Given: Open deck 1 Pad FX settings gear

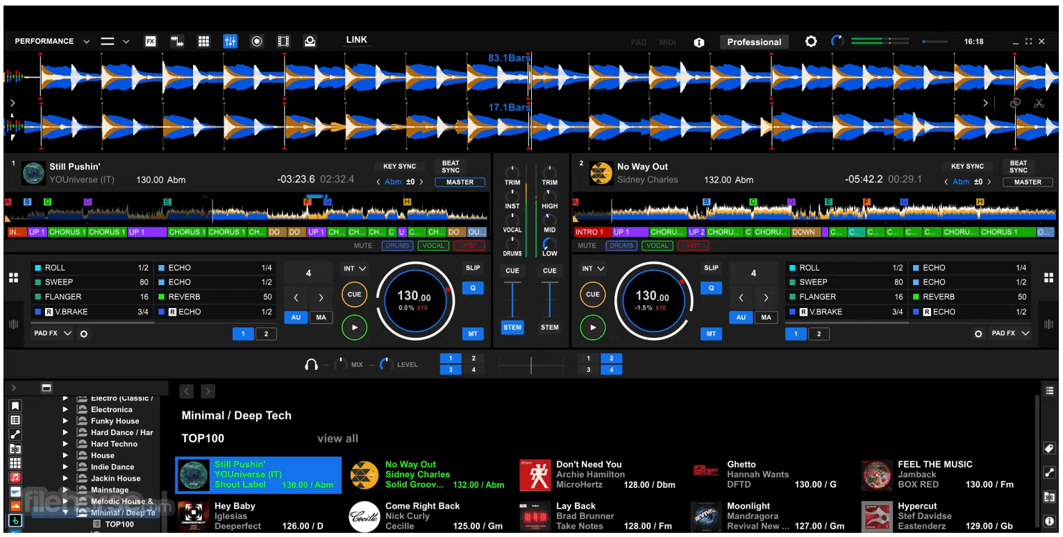Looking at the screenshot, I should coord(84,334).
